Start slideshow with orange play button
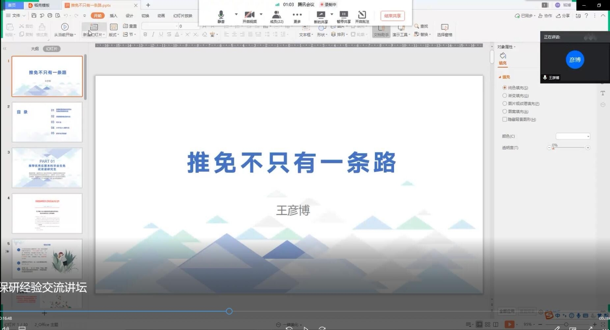This screenshot has width=610, height=330. 509,324
